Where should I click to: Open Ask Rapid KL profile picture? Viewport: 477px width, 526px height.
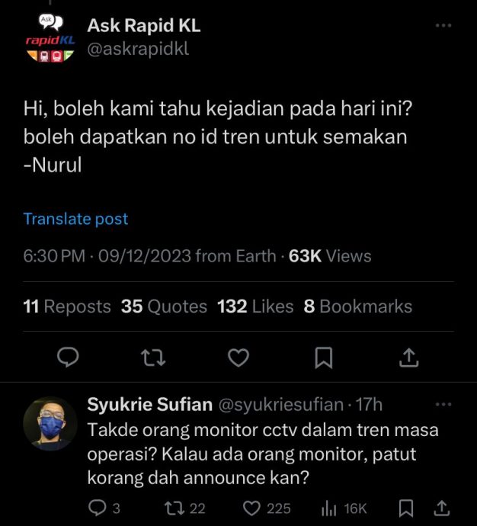coord(50,39)
